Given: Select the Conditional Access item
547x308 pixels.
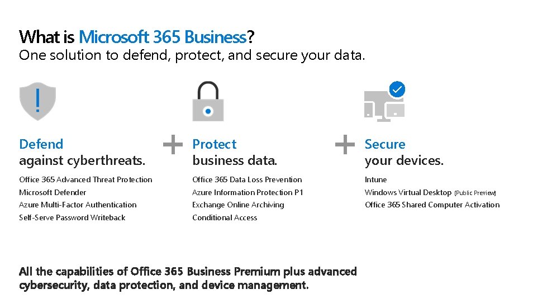Looking at the screenshot, I should 225,217.
